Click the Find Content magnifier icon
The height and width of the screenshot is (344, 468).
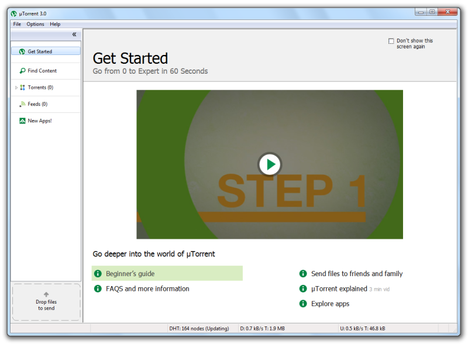point(22,71)
